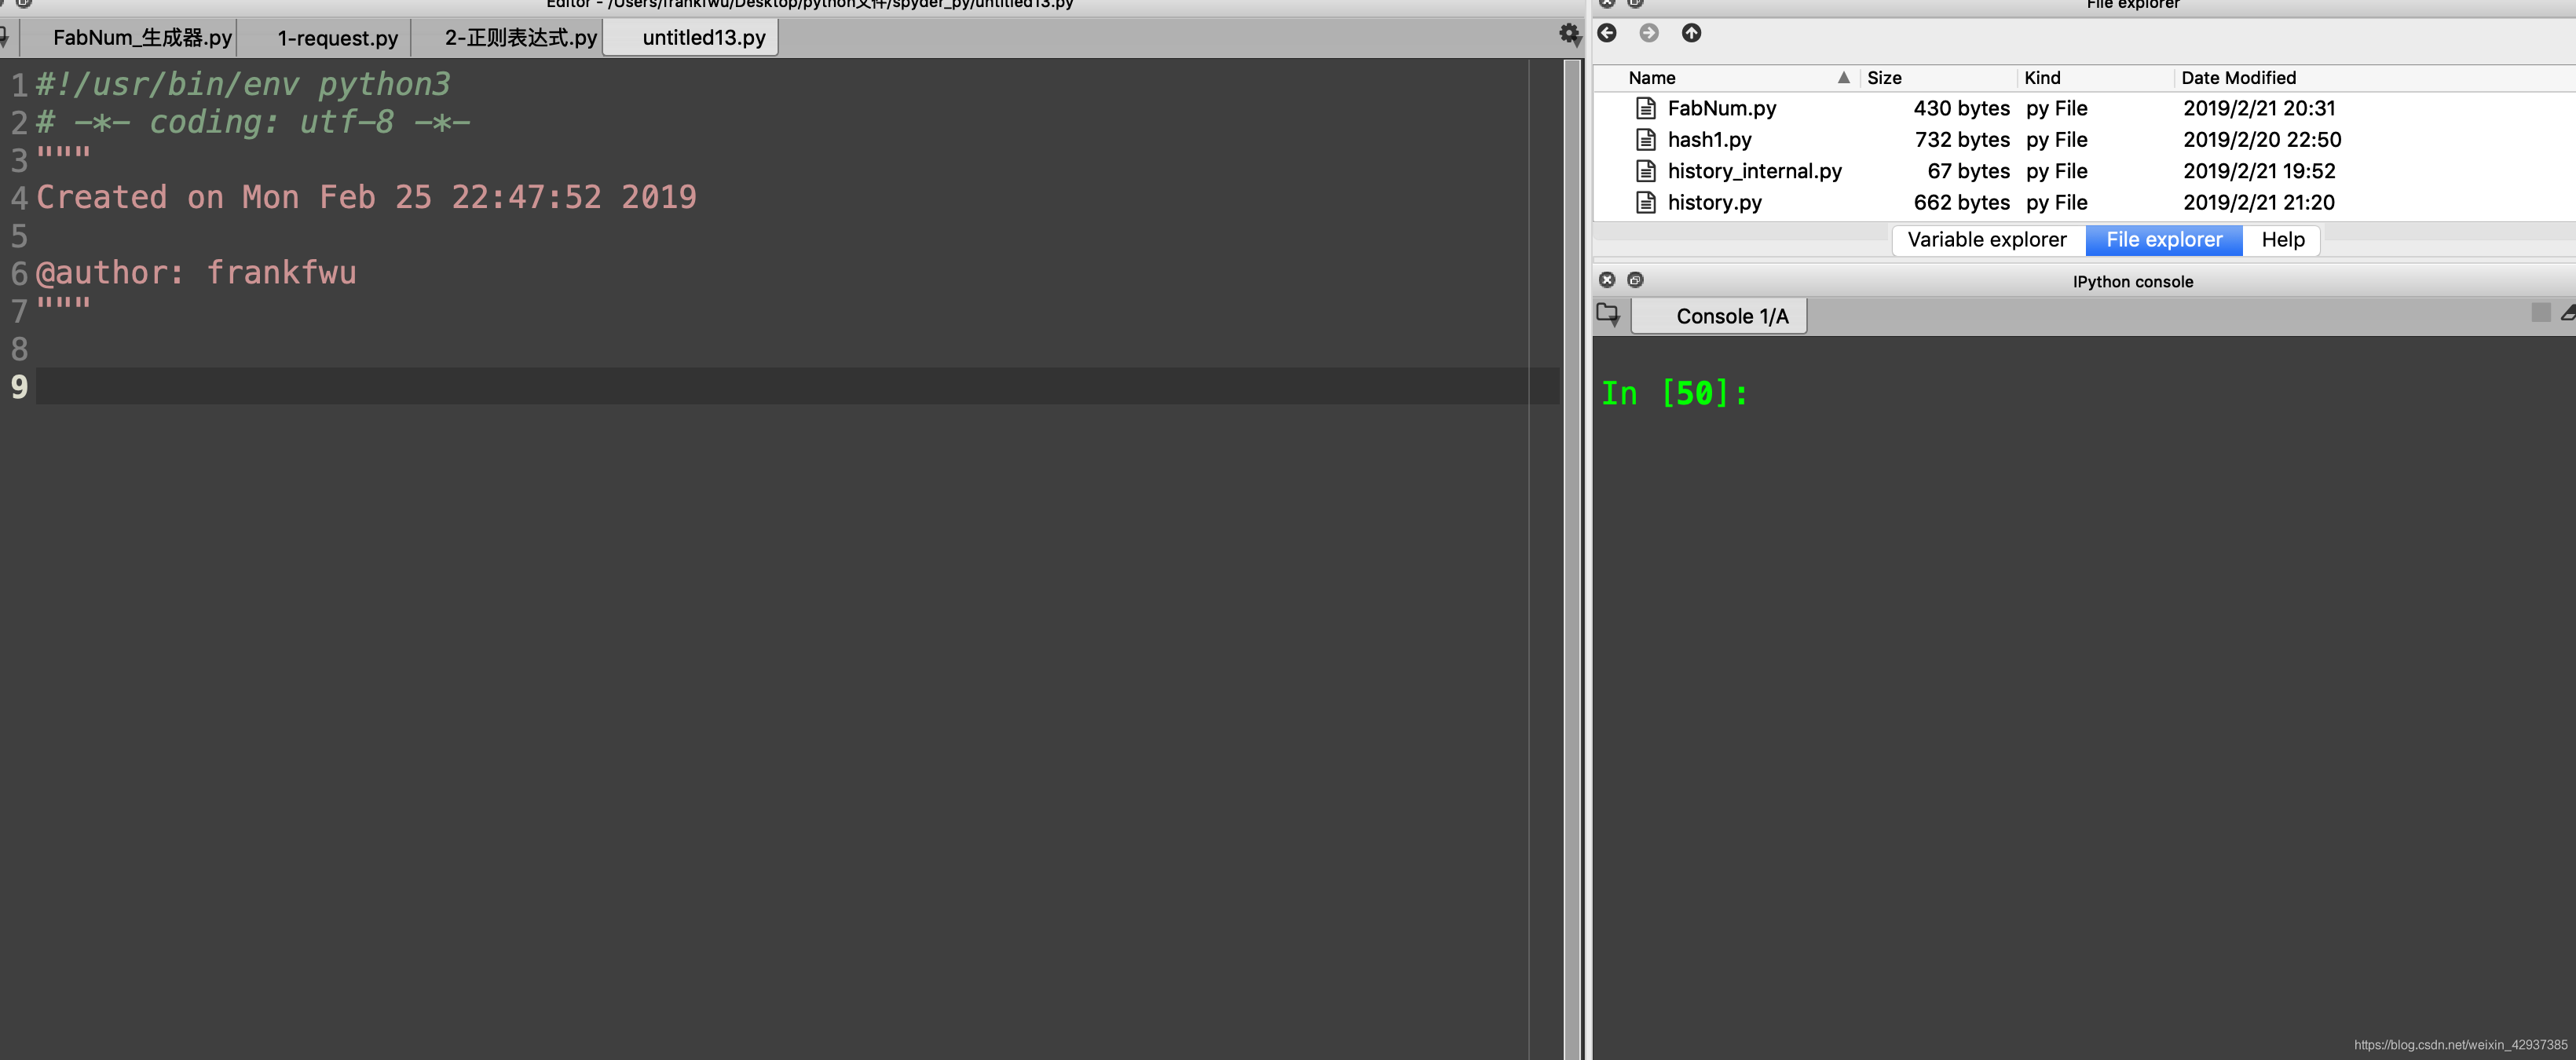This screenshot has width=2576, height=1060.
Task: Click the IPython In [50] prompt
Action: (x=1675, y=393)
